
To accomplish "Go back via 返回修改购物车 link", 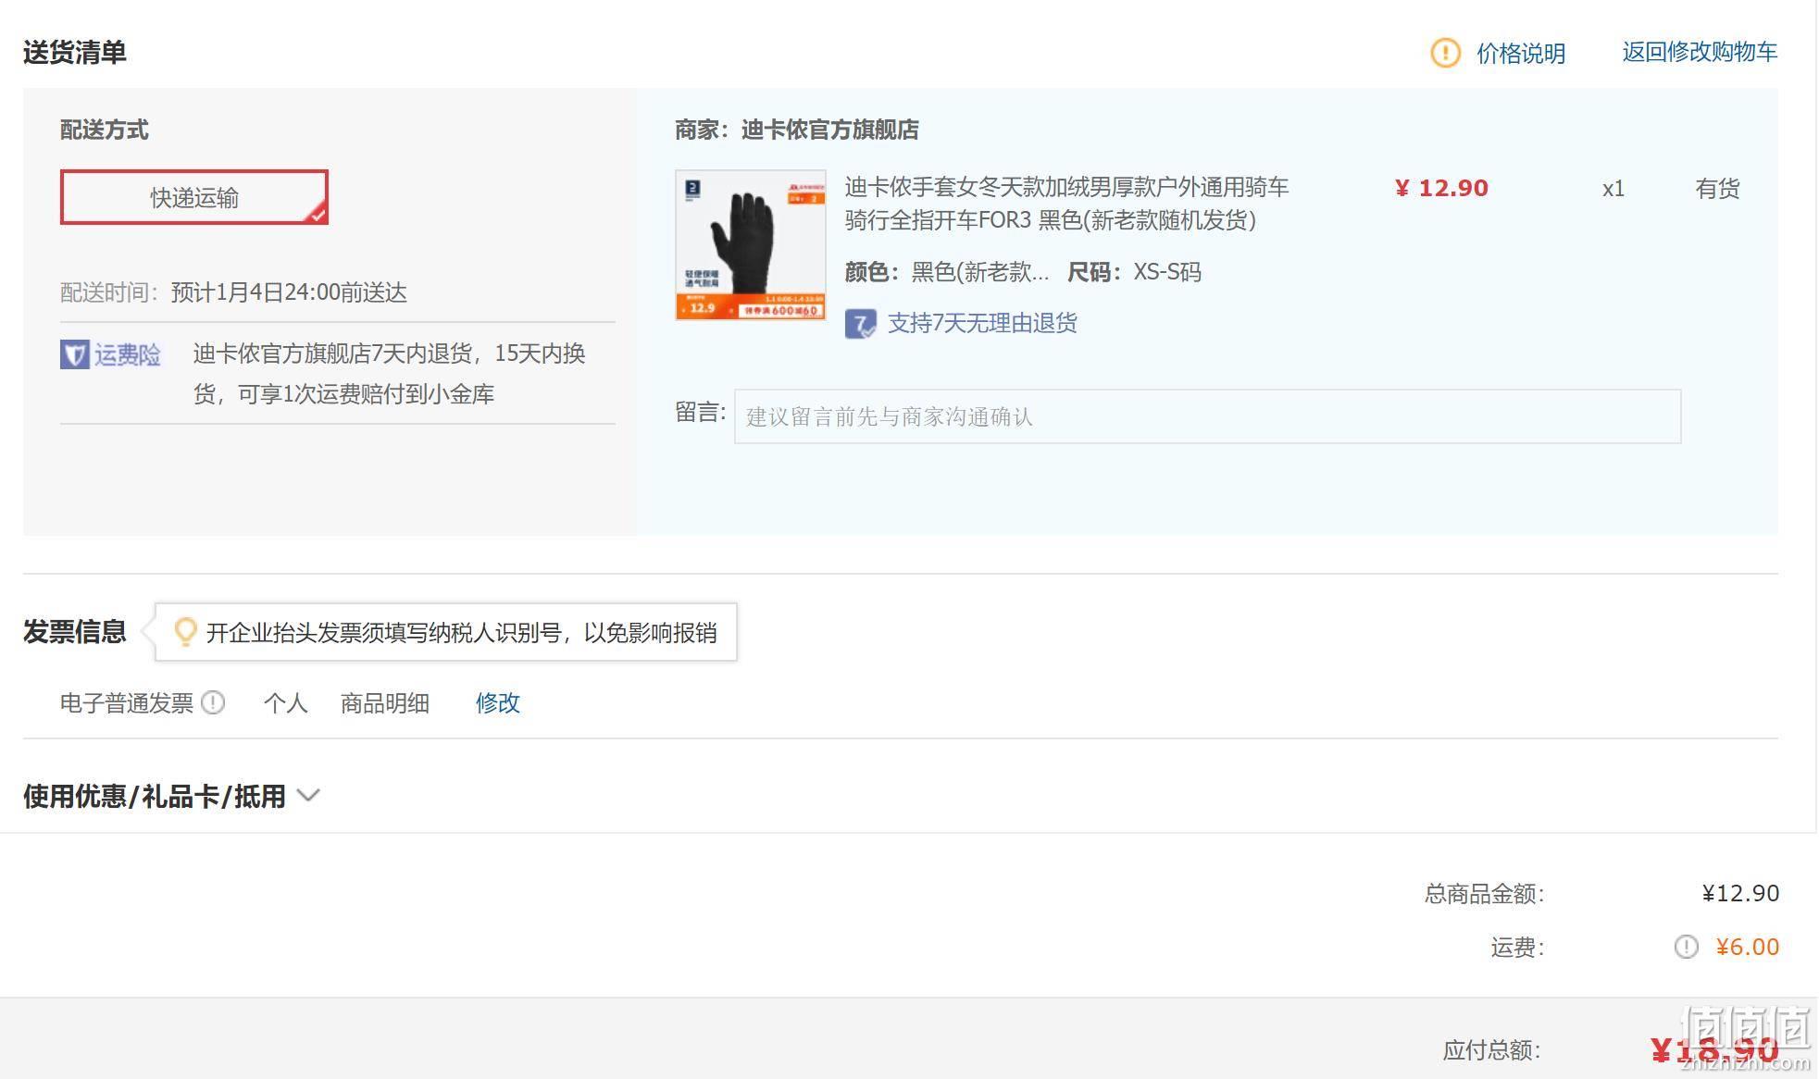I will [x=1700, y=52].
